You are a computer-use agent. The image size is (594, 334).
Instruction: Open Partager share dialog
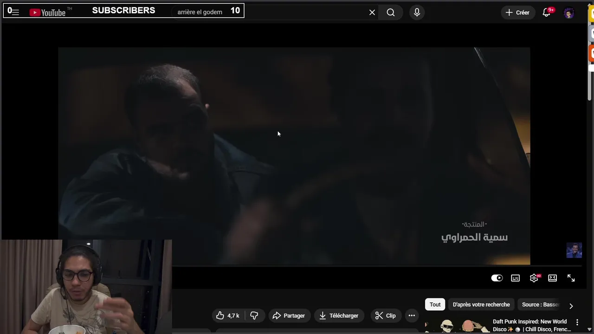289,315
